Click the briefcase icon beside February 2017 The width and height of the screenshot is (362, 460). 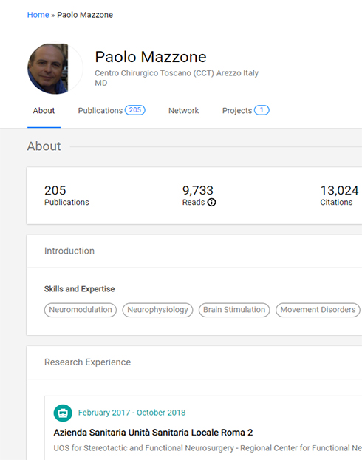click(x=63, y=413)
